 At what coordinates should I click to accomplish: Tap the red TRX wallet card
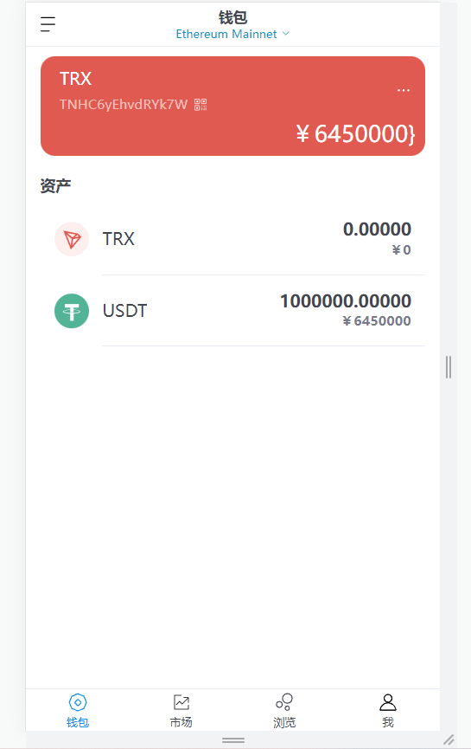pyautogui.click(x=232, y=106)
